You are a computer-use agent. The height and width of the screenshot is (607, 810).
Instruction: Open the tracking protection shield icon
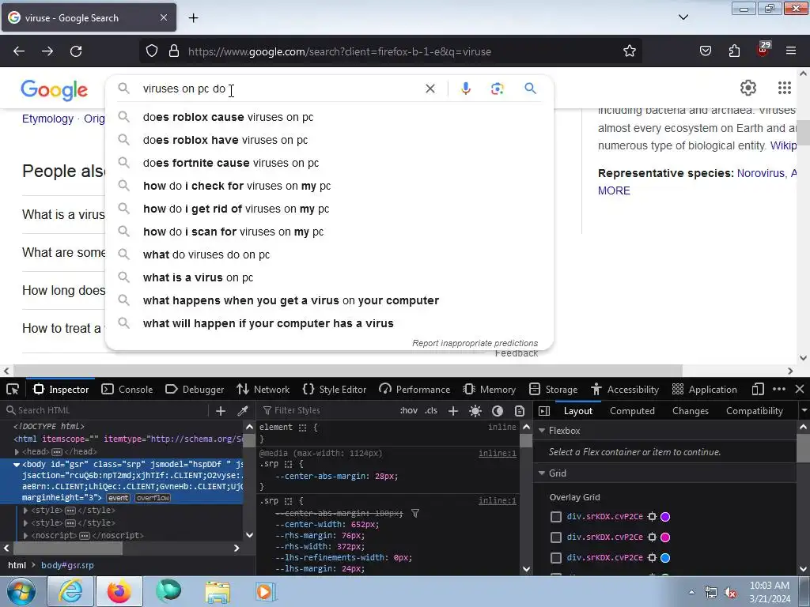[151, 51]
